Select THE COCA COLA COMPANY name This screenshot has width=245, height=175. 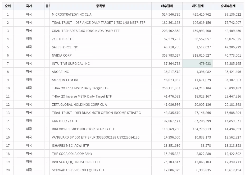[72, 154]
